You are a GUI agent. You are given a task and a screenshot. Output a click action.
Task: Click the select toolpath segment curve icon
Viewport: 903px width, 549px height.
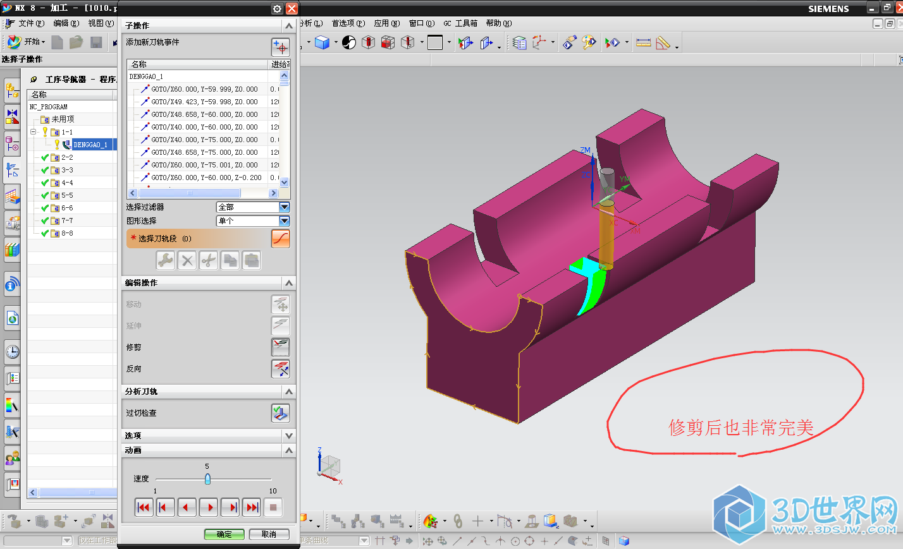[280, 238]
